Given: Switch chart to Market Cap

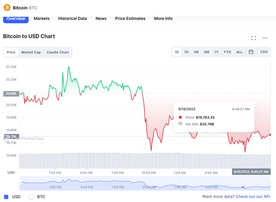Looking at the screenshot, I should (x=31, y=52).
